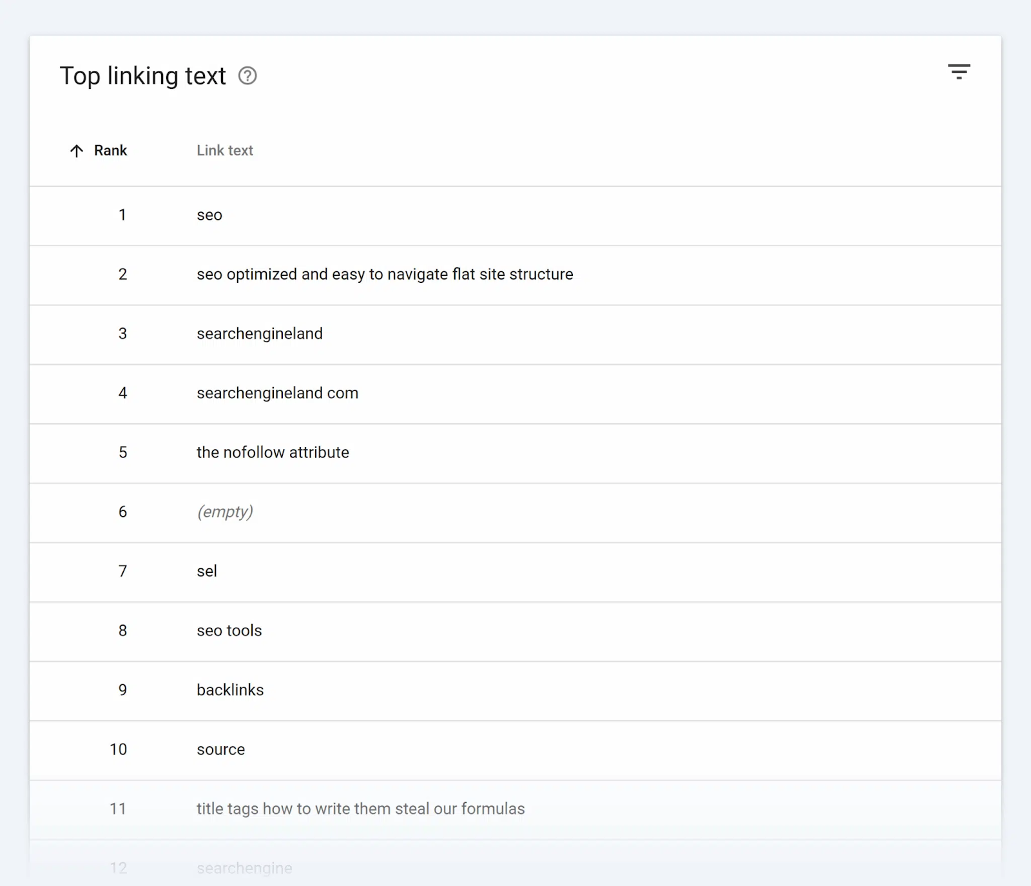Open the Top linking text help tooltip
This screenshot has height=886, width=1031.
pos(248,76)
